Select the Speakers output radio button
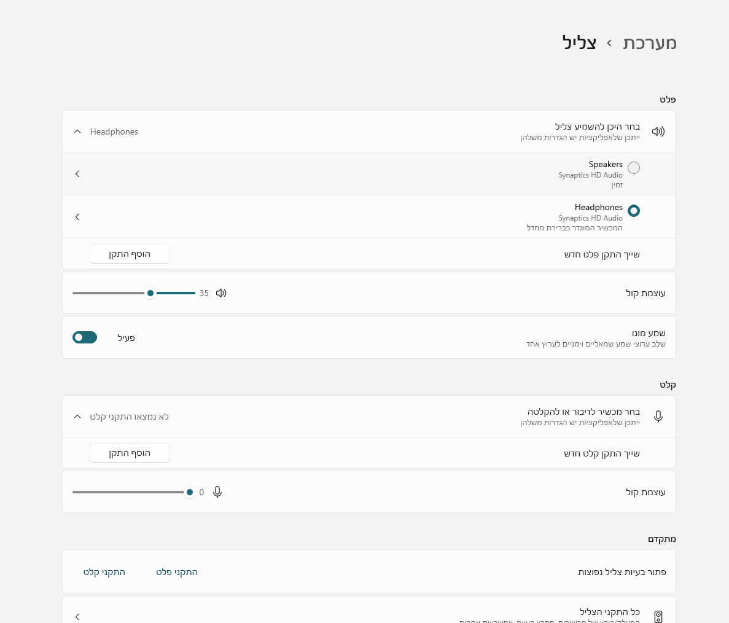The image size is (729, 623). (634, 168)
